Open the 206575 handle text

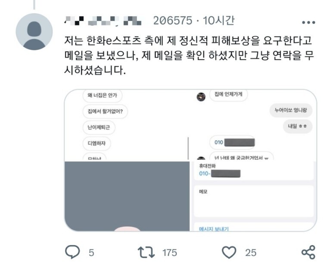[x=173, y=21]
